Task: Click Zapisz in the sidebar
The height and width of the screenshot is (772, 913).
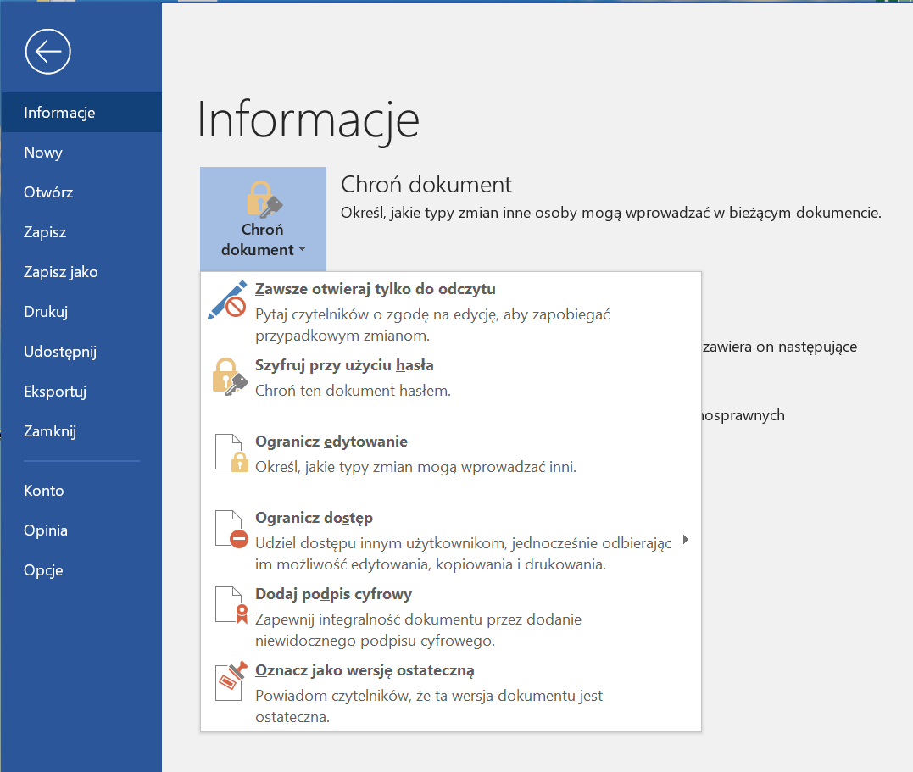Action: (x=81, y=231)
